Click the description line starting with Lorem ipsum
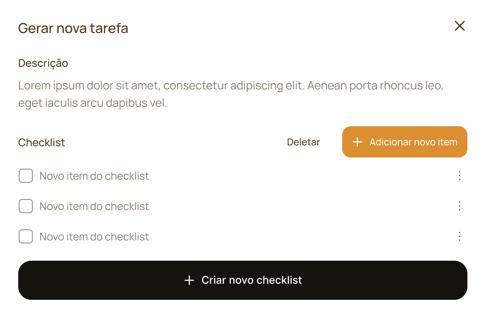Image resolution: width=486 pixels, height=318 pixels. coord(231,86)
